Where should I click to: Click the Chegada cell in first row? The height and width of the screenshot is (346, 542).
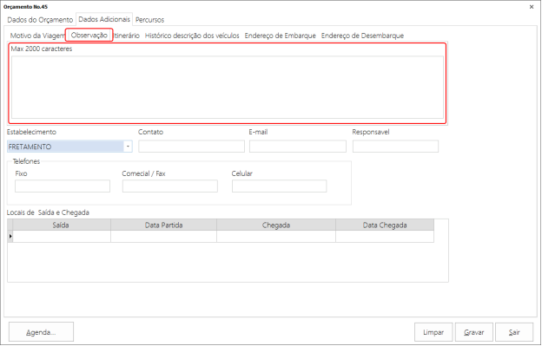(276, 236)
